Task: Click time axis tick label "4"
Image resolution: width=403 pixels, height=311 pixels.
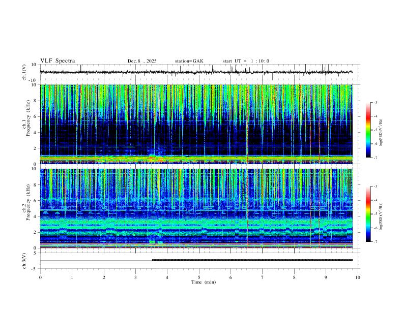Action: point(167,277)
